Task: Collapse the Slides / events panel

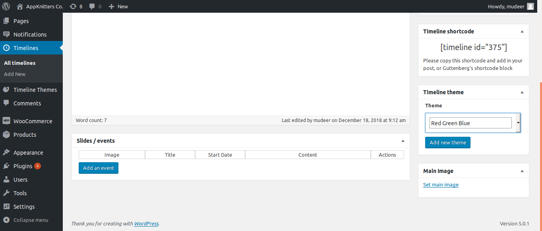Action: [x=403, y=140]
